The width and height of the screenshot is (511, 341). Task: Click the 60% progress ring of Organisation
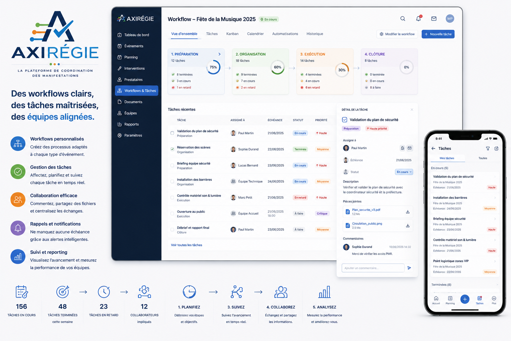pyautogui.click(x=277, y=67)
